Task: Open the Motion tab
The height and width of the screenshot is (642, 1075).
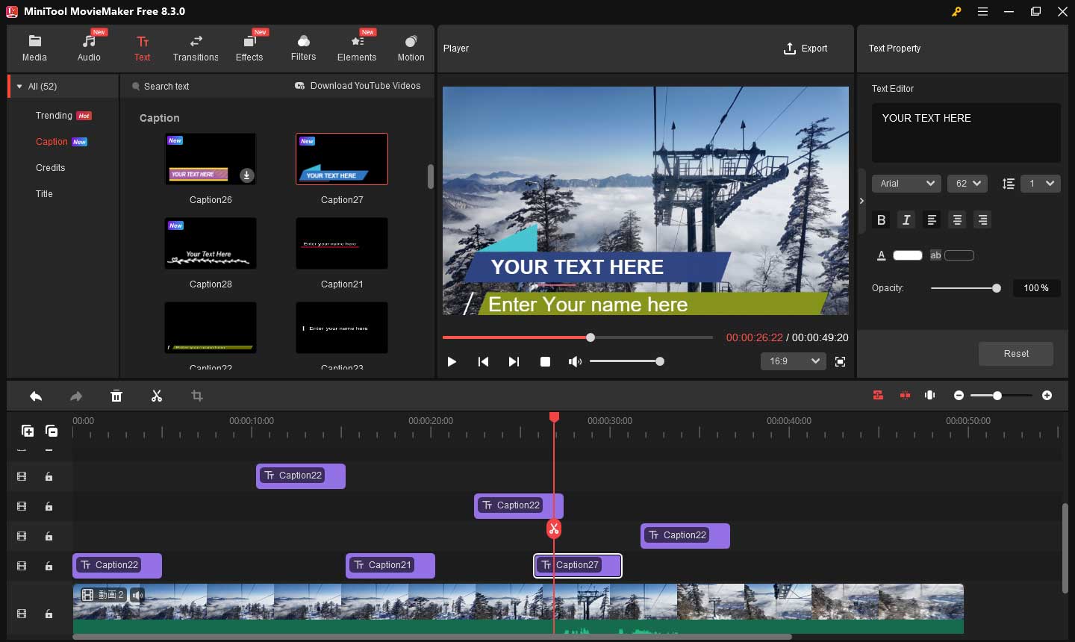Action: point(411,48)
